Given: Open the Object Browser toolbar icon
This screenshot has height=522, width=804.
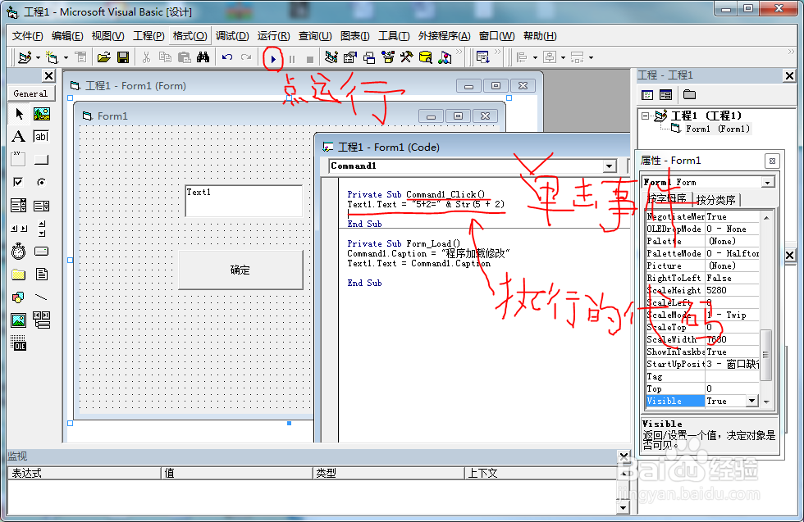Looking at the screenshot, I should (x=388, y=57).
